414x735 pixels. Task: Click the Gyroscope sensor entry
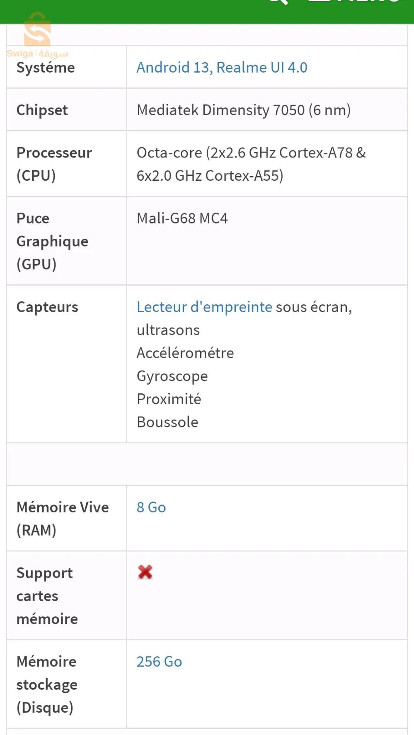[x=172, y=376]
